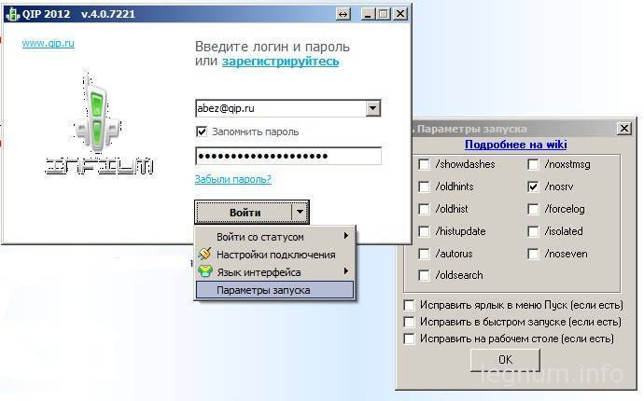Screen dimensions: 644x401
Task: Check the /oldhist checkbox
Action: [x=424, y=209]
